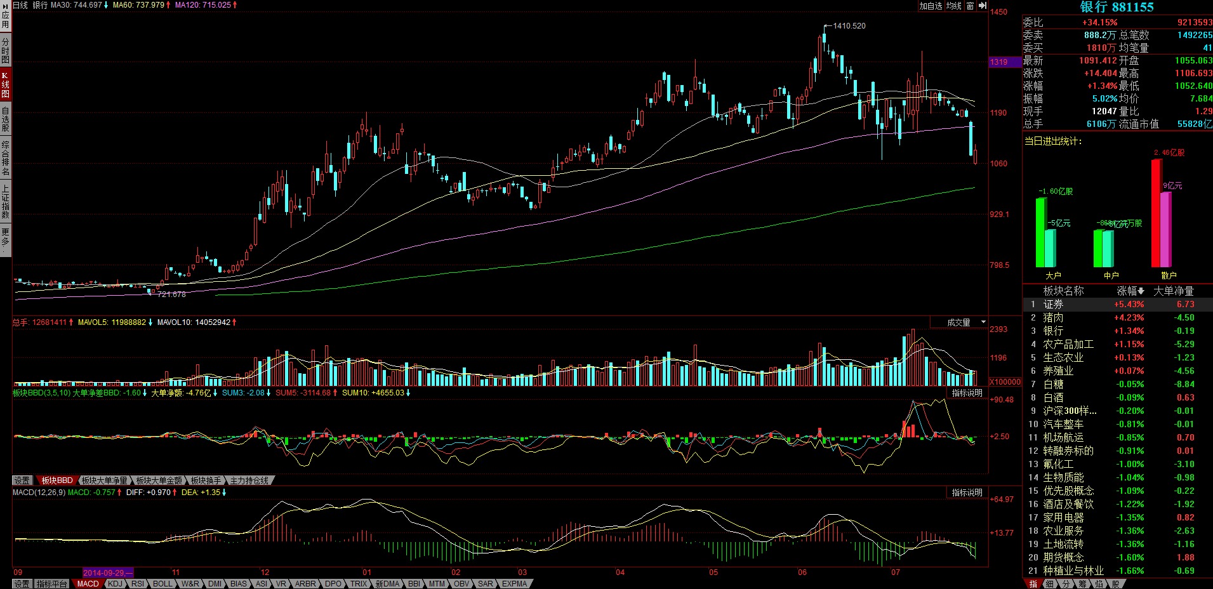The height and width of the screenshot is (589, 1213).
Task: Select the BOLL indicator tab
Action: (162, 584)
